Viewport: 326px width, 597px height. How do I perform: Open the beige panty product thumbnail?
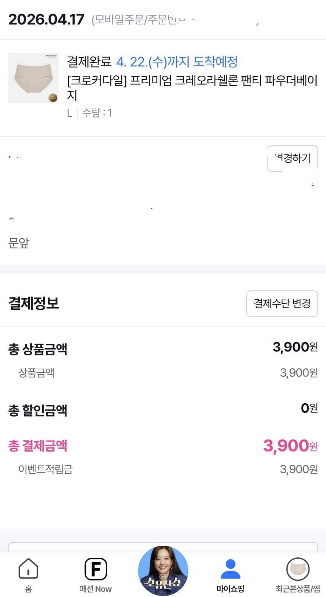pos(33,78)
